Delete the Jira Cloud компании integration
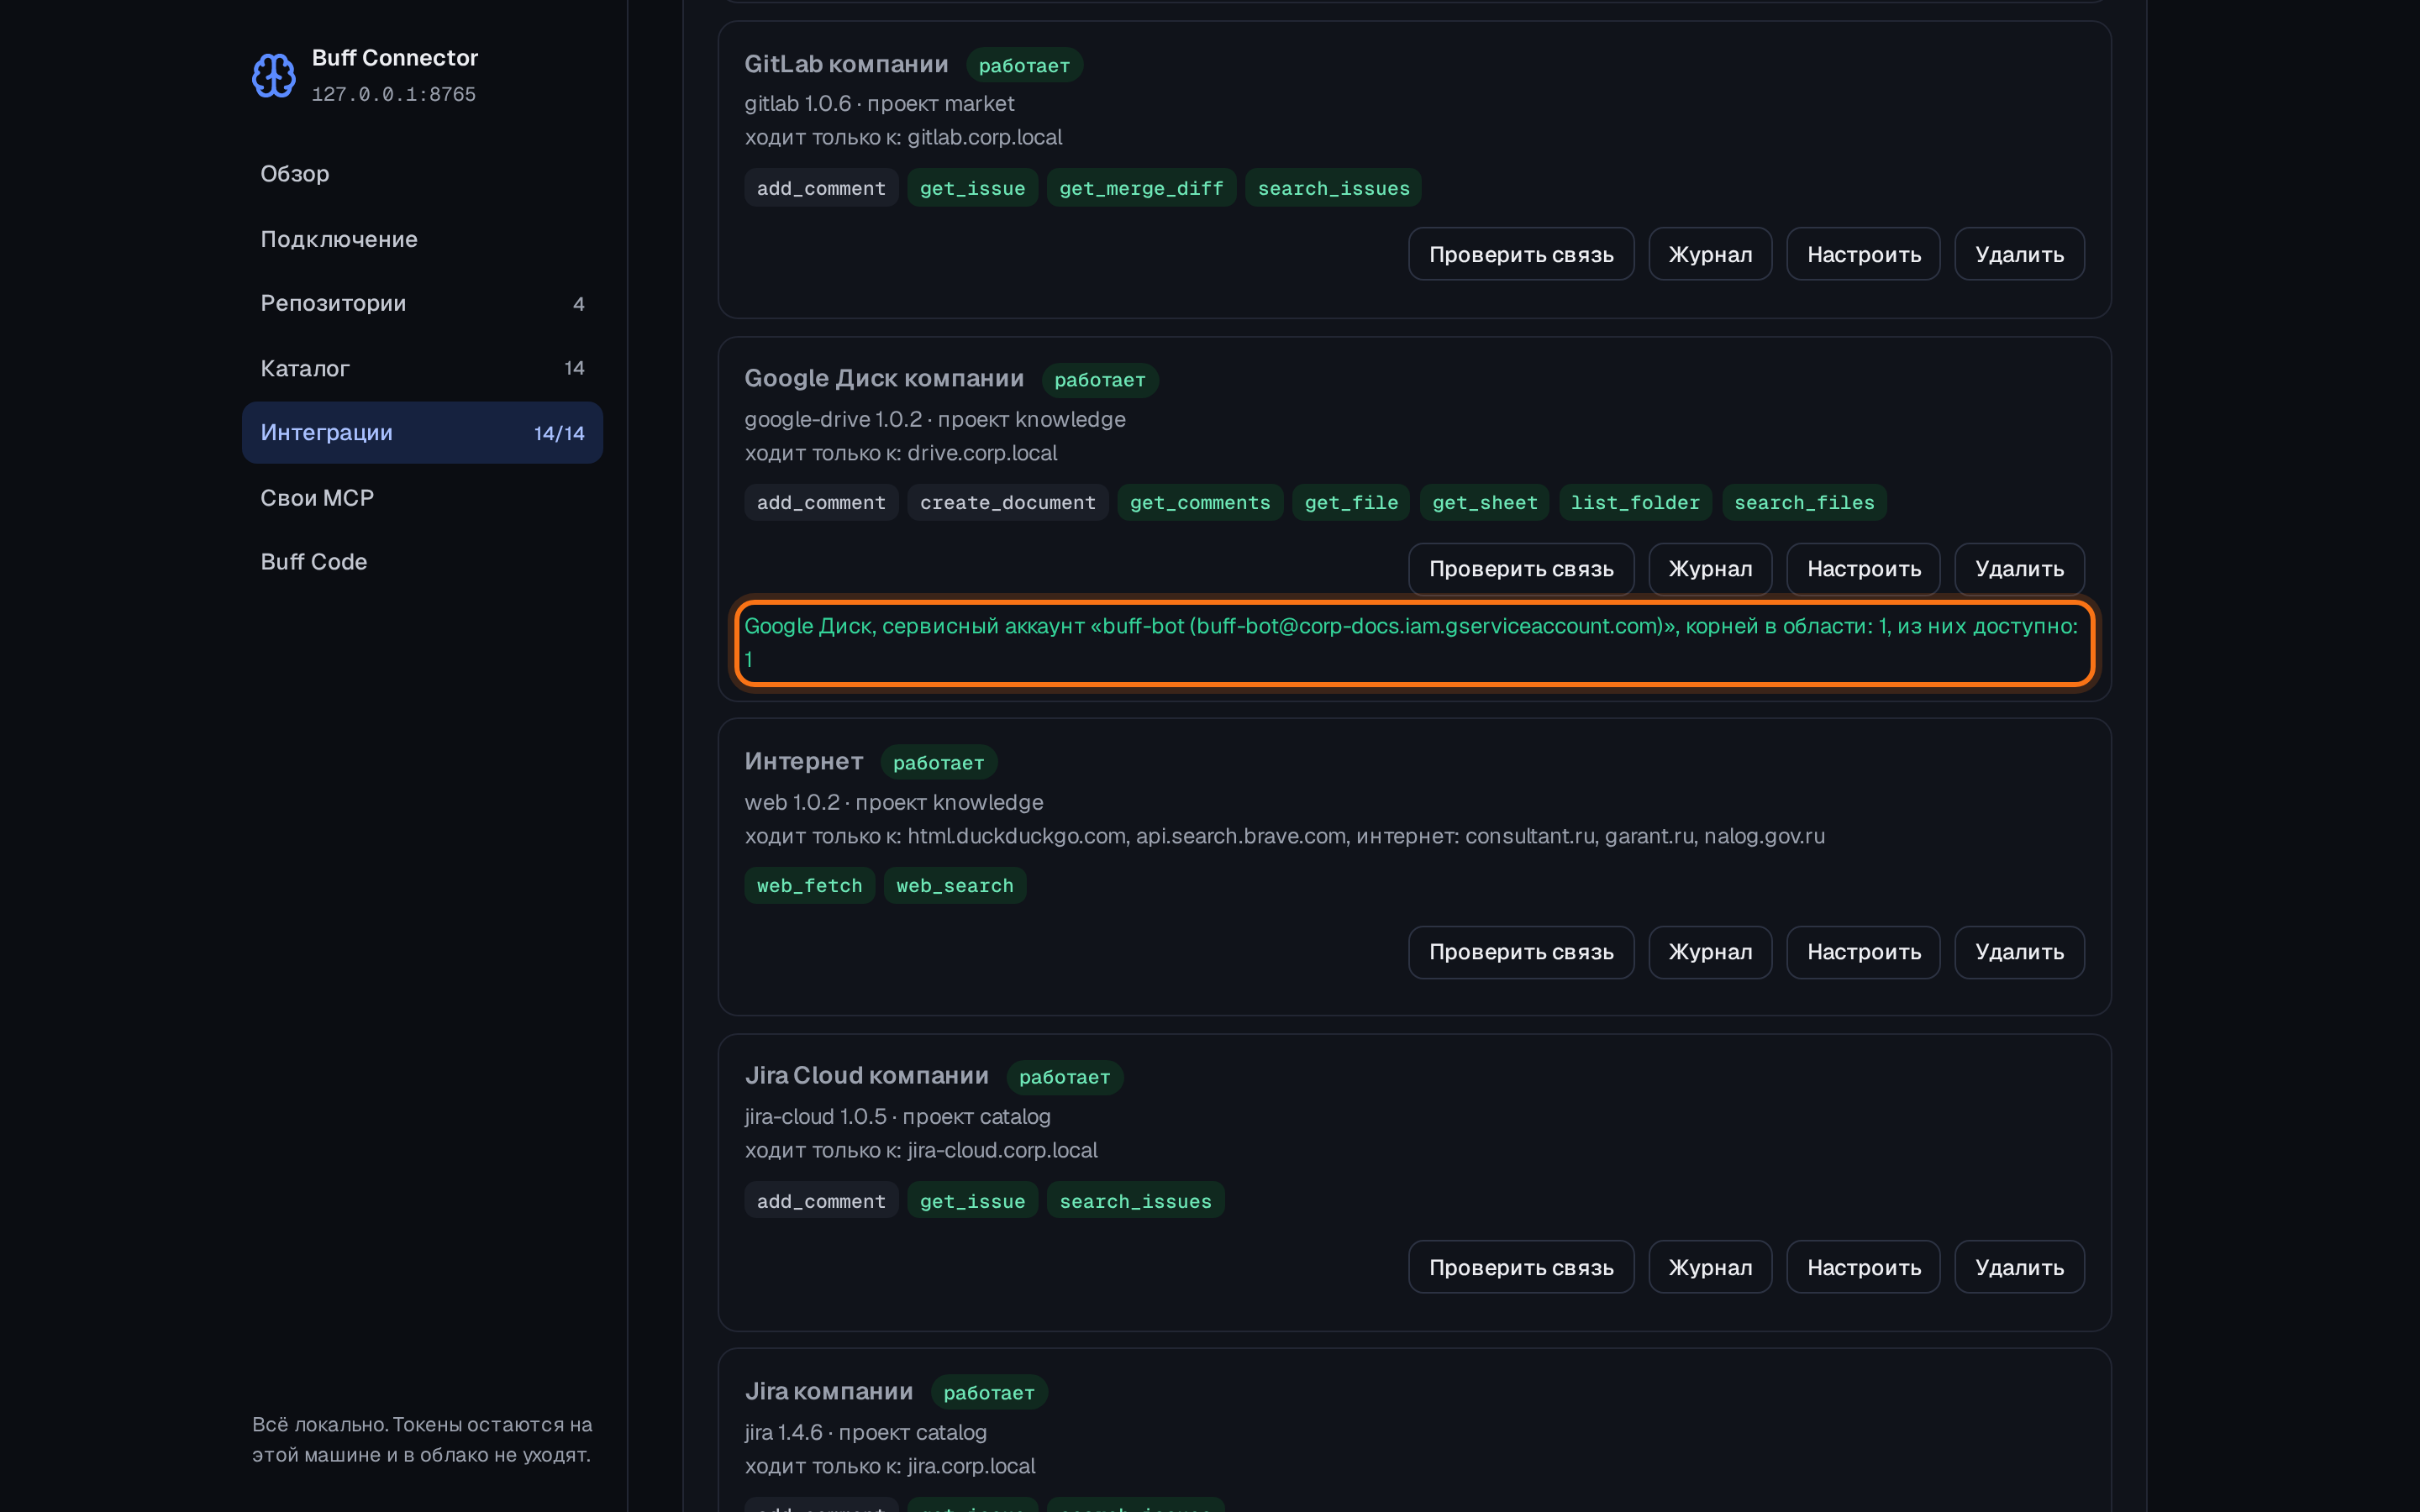The width and height of the screenshot is (2420, 1512). (x=2020, y=1267)
